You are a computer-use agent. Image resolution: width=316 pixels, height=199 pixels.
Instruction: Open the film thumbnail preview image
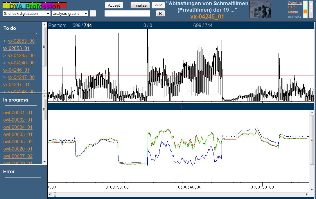(x=260, y=9)
